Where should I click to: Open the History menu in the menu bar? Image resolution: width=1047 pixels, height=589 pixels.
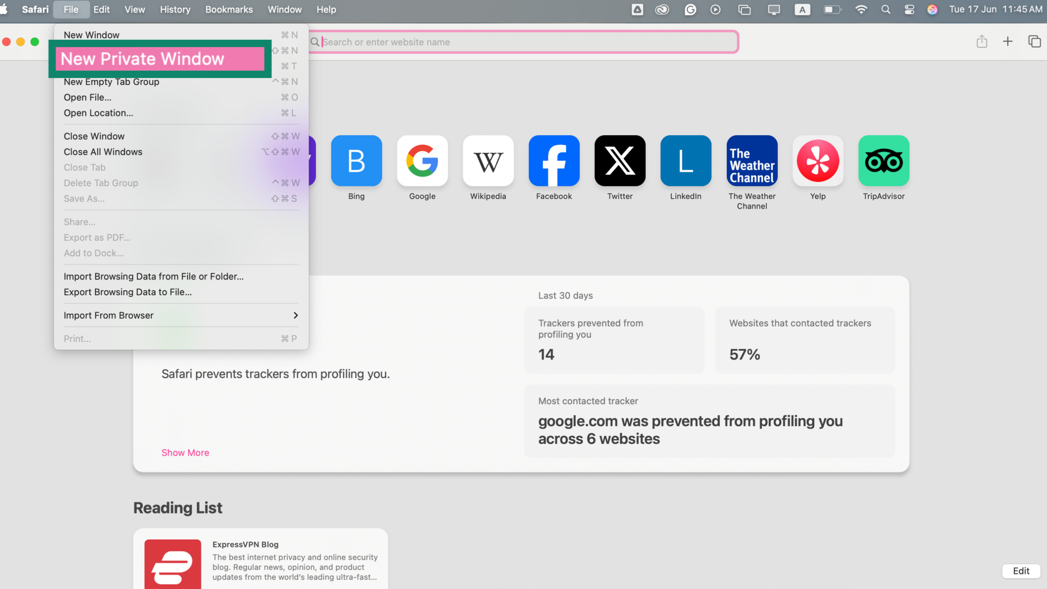click(175, 9)
